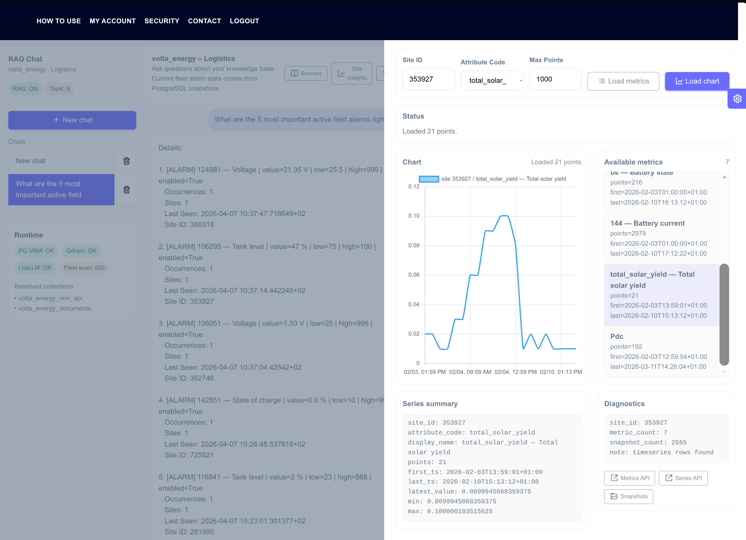
Task: Delete the active alarms chat with trash icon
Action: coord(126,189)
